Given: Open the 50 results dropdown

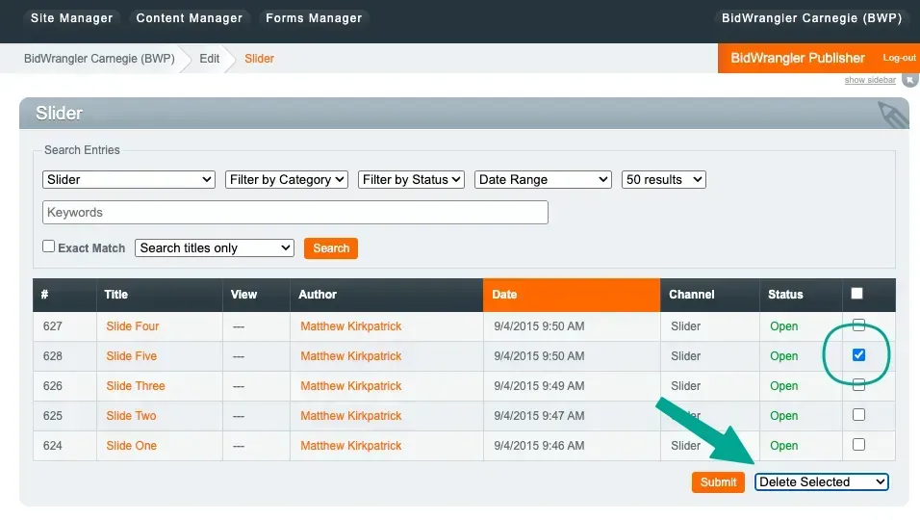Looking at the screenshot, I should tap(664, 180).
